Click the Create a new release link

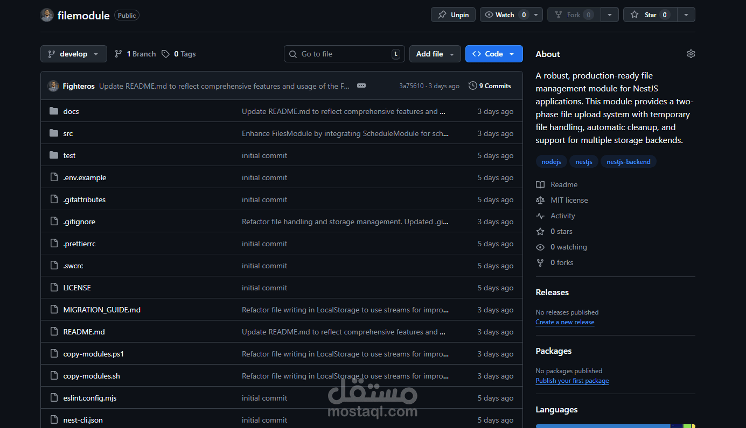pos(564,322)
